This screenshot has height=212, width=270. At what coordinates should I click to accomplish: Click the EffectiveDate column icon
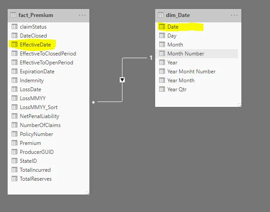click(x=14, y=45)
